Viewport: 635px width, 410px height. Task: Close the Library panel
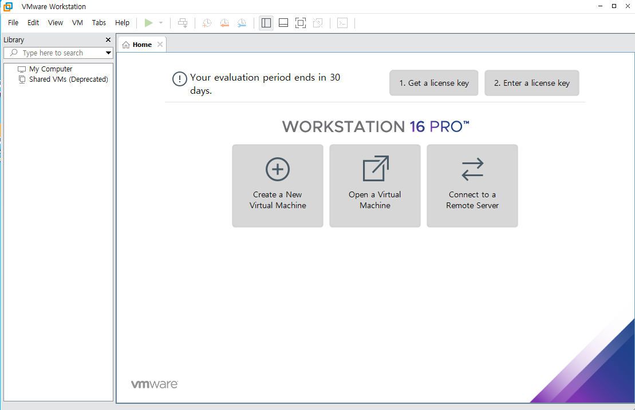(x=108, y=39)
